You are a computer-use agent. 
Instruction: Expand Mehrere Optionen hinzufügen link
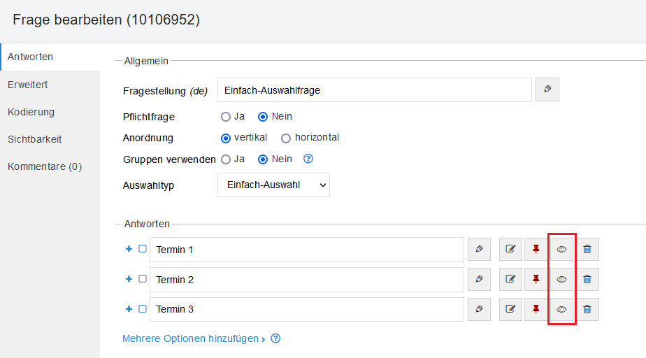tap(194, 339)
